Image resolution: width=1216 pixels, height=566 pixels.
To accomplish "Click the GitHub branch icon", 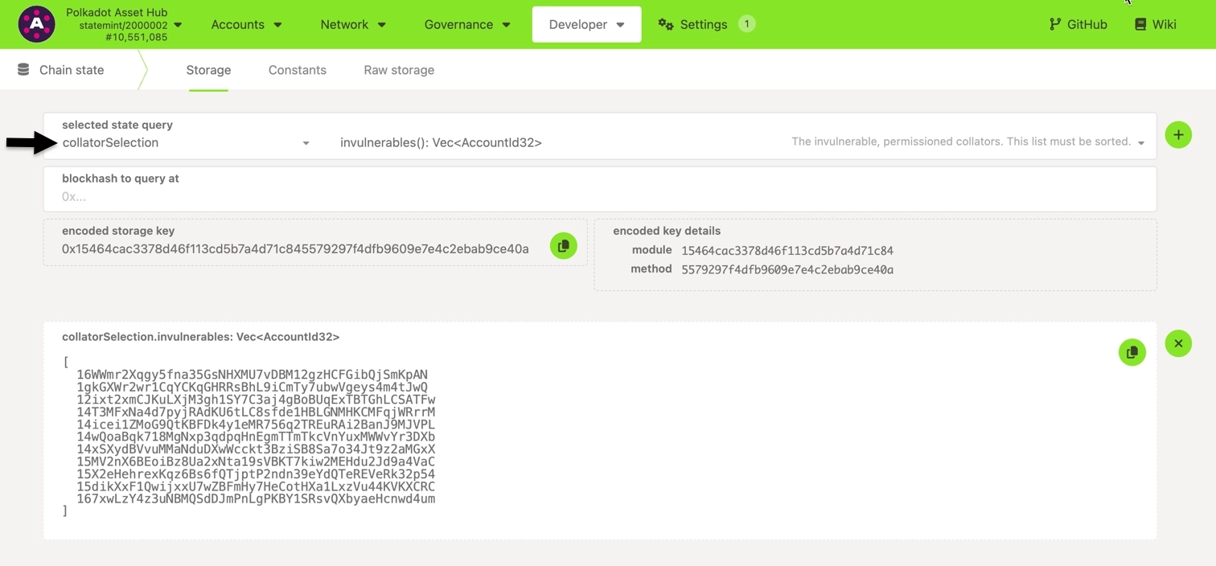I will [x=1054, y=24].
